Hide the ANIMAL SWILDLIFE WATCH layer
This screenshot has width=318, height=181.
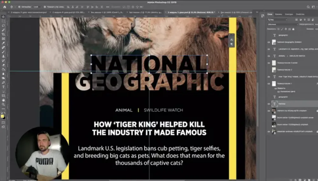(269, 56)
